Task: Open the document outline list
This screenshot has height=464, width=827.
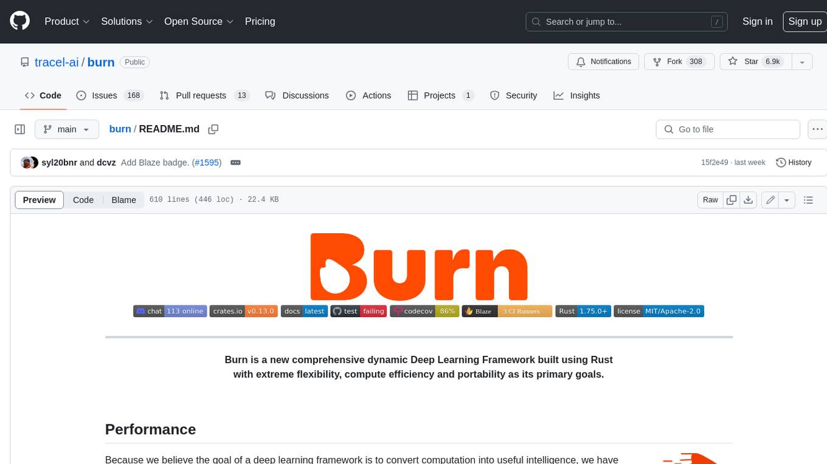Action: tap(808, 200)
